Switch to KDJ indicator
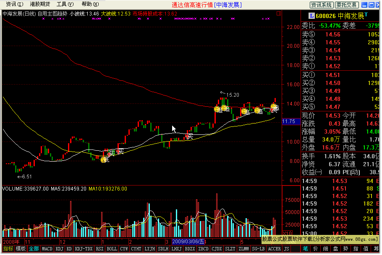The height and width of the screenshot is (255, 382). point(60,249)
